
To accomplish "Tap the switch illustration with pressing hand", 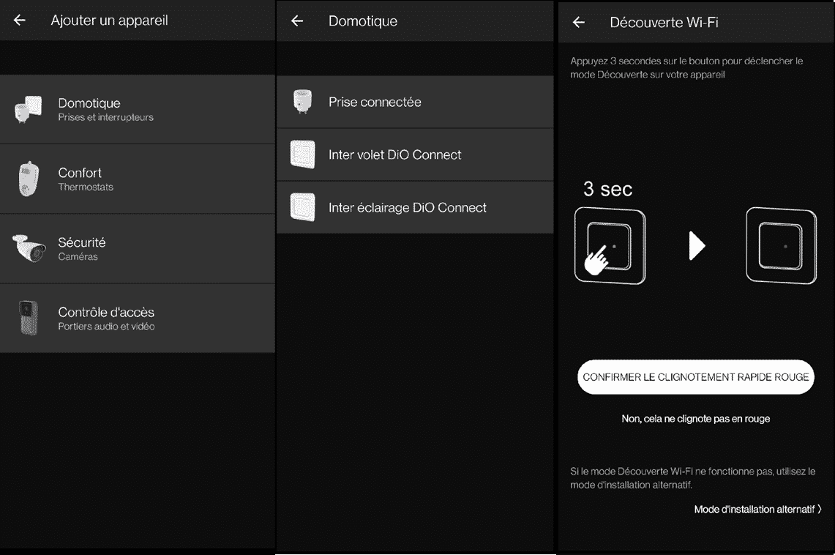I will (x=610, y=246).
